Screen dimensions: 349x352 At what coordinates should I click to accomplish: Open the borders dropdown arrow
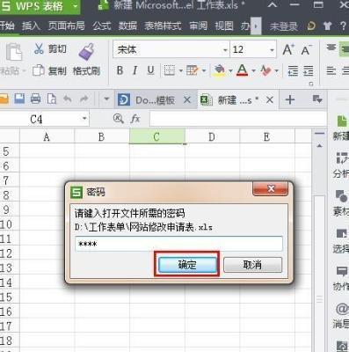(180, 70)
